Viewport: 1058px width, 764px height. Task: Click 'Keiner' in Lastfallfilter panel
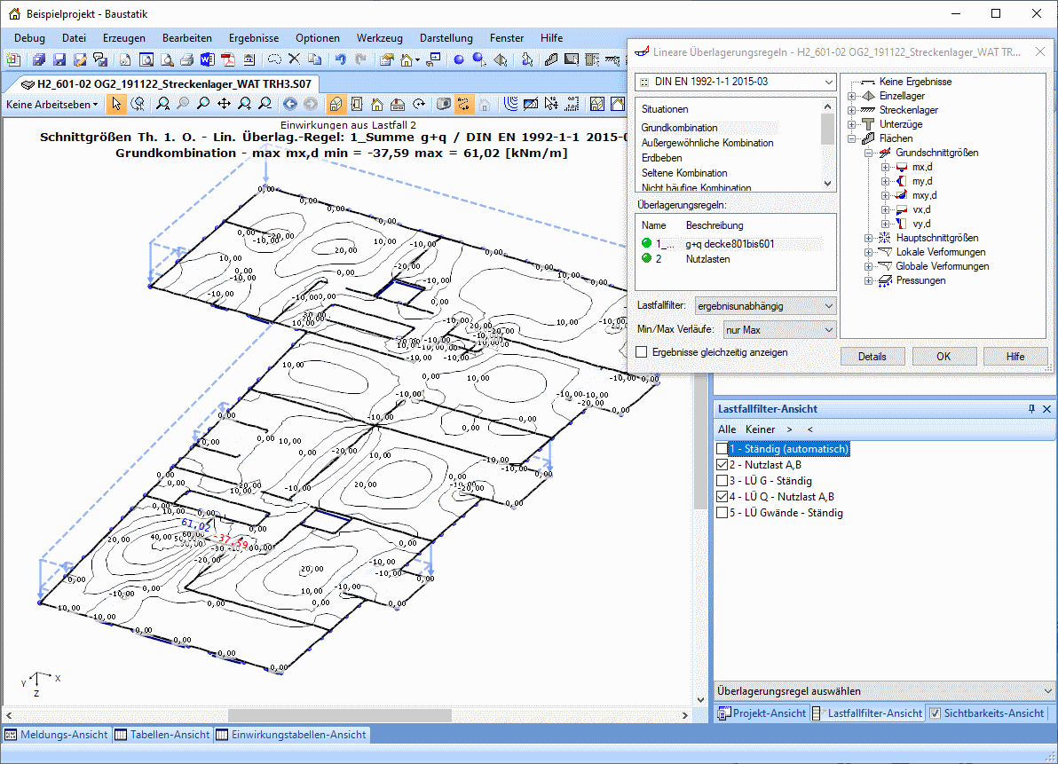[761, 429]
